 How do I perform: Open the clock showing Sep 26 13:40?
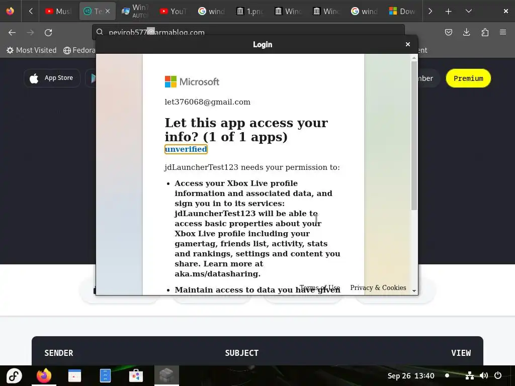(410, 376)
